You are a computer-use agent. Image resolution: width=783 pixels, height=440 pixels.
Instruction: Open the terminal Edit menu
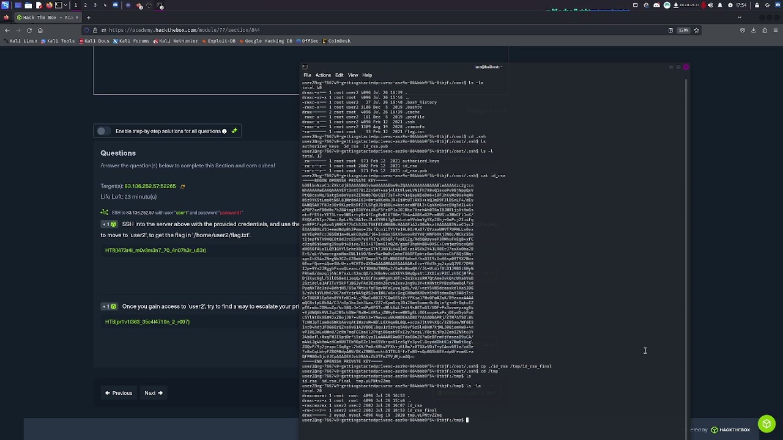pos(339,75)
